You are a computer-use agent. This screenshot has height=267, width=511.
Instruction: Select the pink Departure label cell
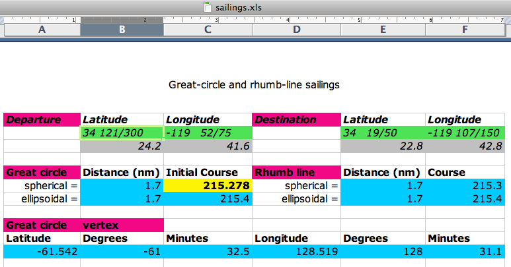point(42,119)
